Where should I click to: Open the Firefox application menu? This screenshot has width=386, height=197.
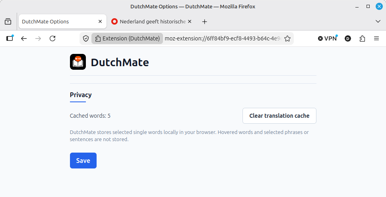pos(376,38)
